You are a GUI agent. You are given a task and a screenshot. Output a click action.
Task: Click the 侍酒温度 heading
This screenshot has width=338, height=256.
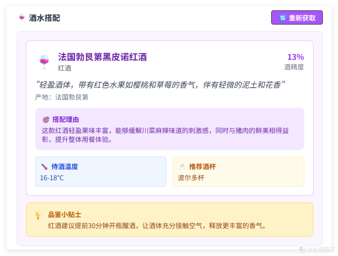pyautogui.click(x=64, y=167)
